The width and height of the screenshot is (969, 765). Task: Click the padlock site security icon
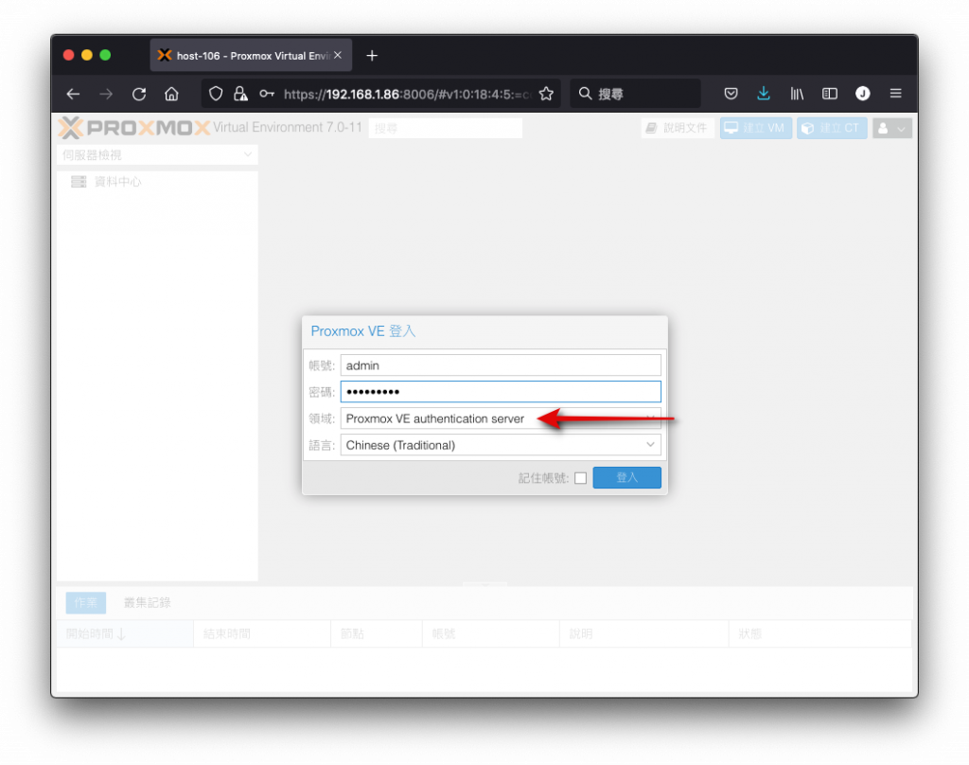coord(240,94)
